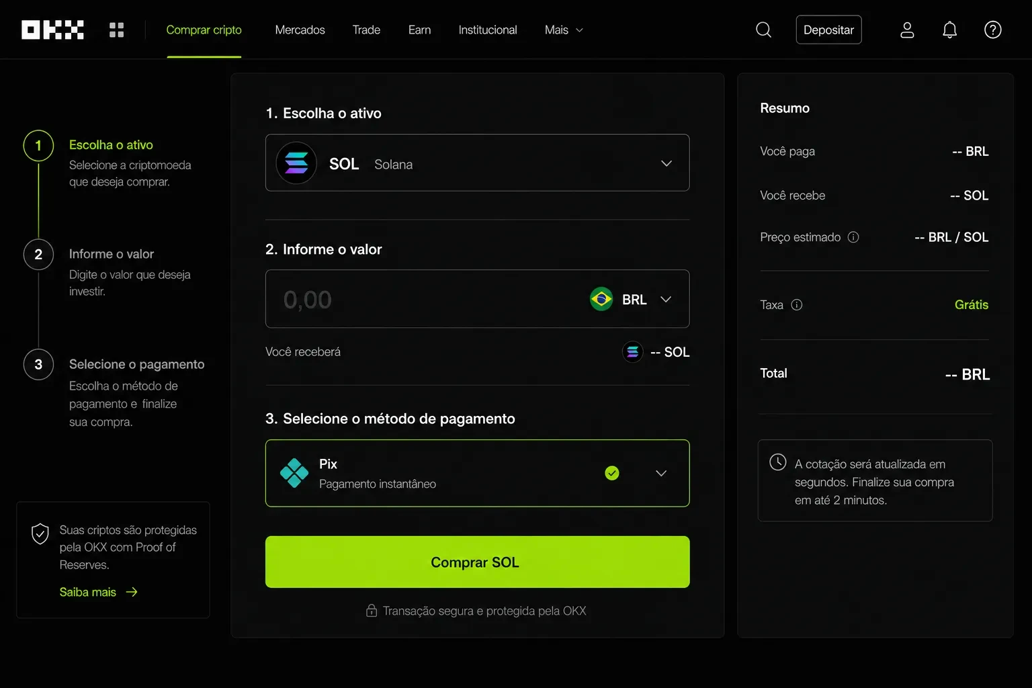Click the 2. Informe o valor heading

(x=324, y=249)
